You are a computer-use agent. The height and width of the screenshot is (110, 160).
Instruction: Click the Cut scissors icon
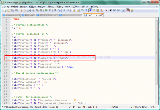click(33, 10)
